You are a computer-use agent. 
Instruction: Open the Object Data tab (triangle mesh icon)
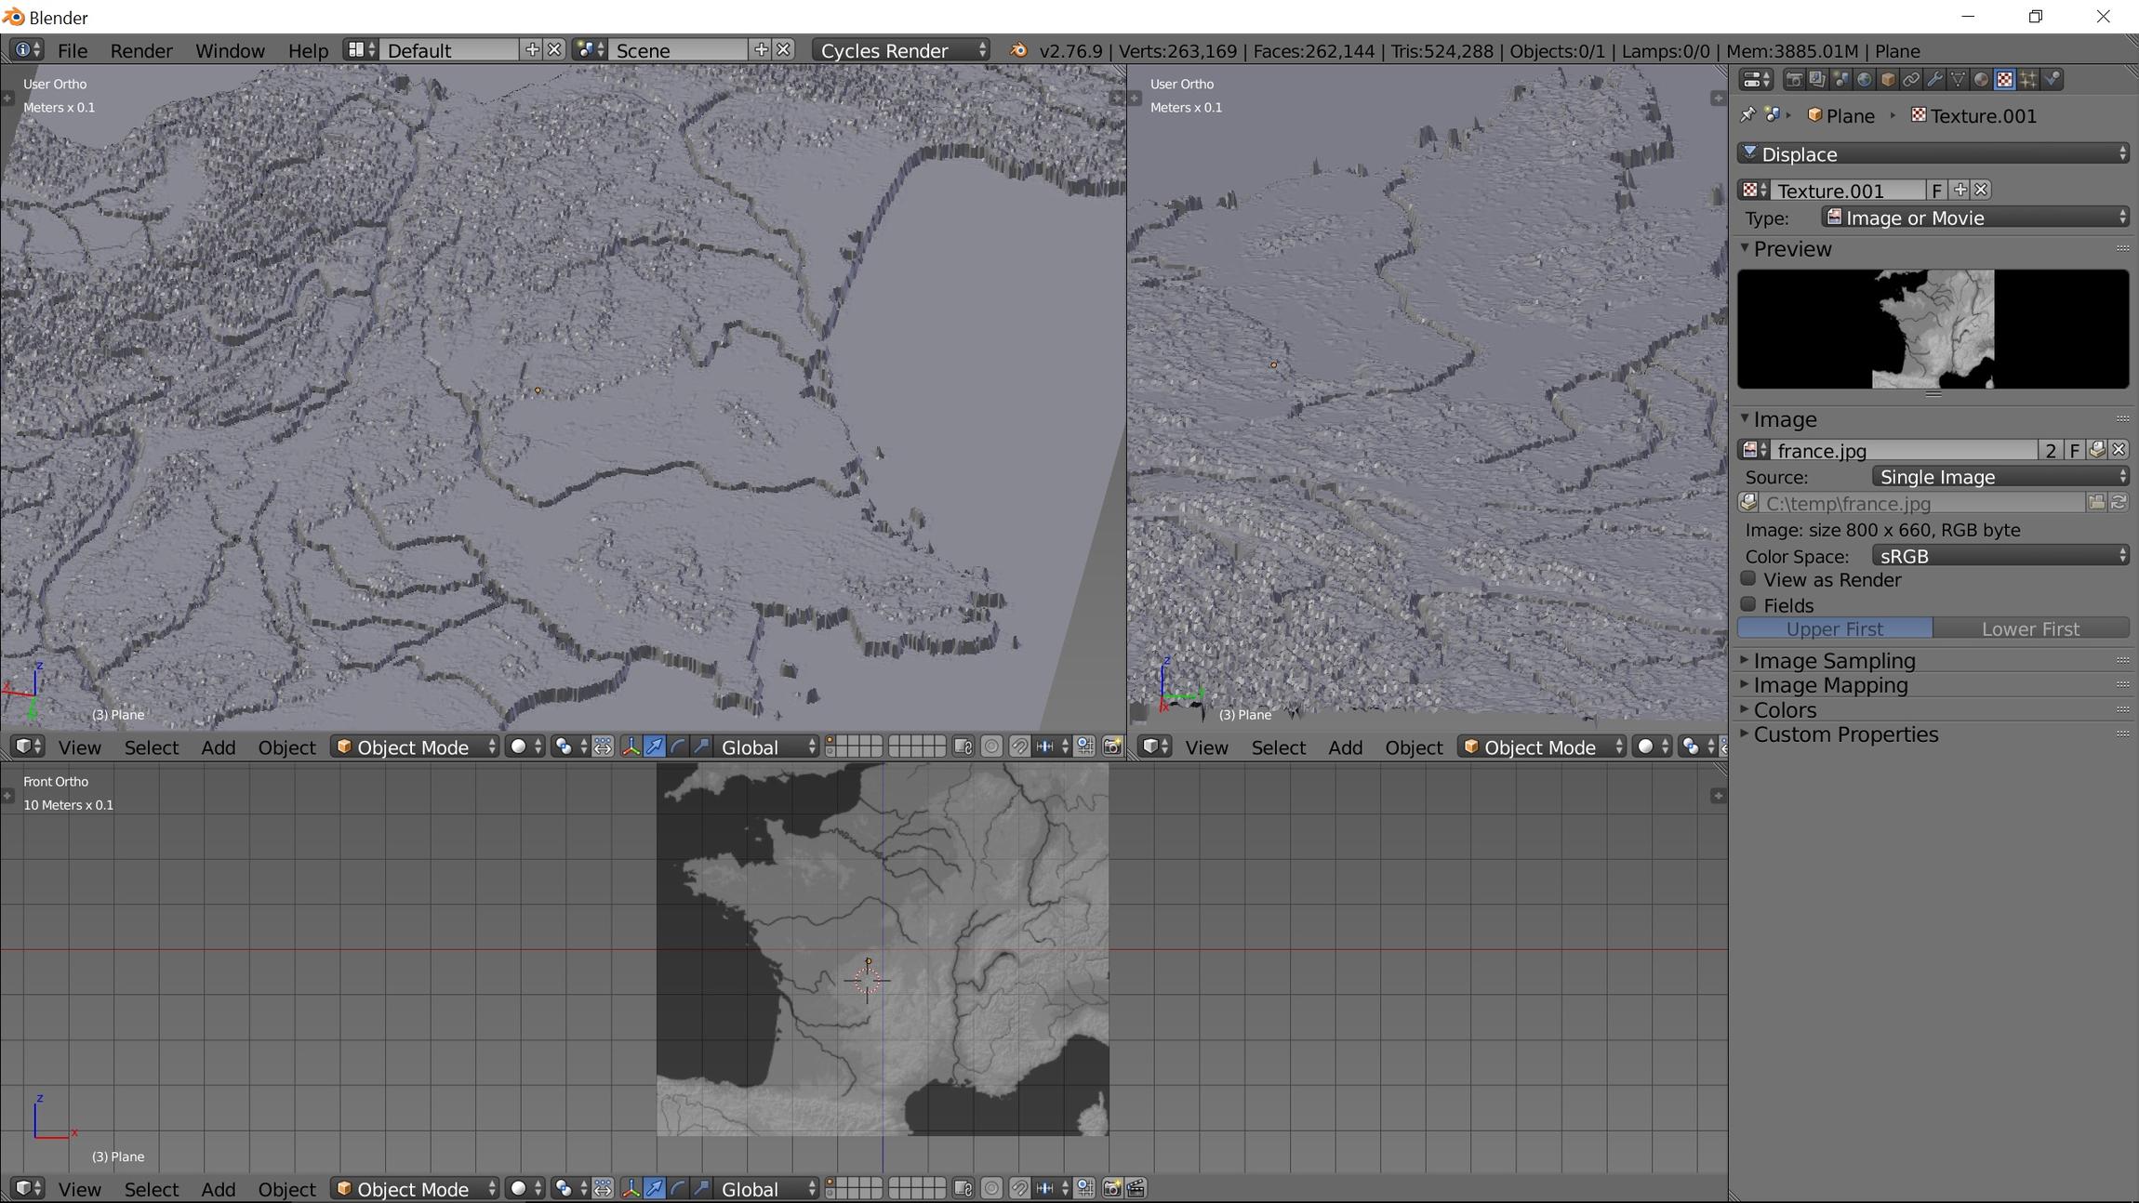point(1958,80)
